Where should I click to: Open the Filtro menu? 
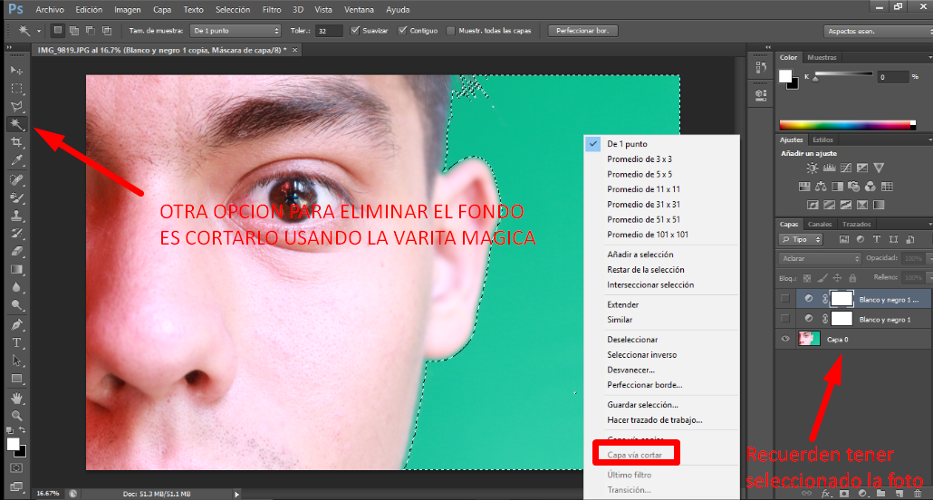[272, 10]
